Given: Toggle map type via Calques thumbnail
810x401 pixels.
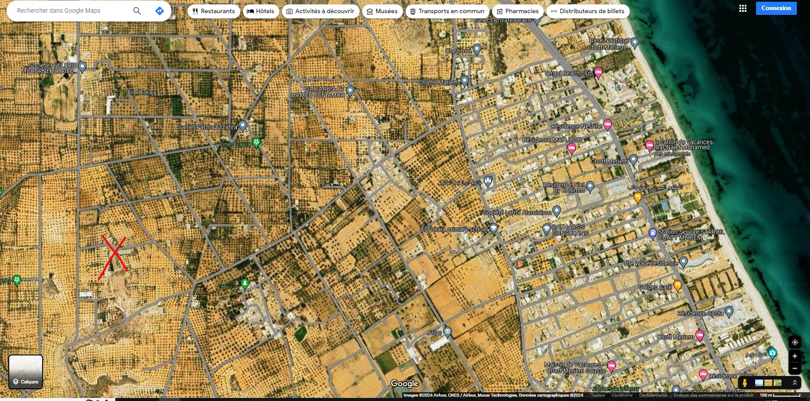Looking at the screenshot, I should (26, 372).
